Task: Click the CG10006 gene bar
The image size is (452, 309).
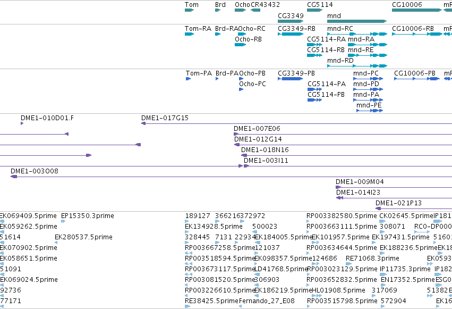Action: pos(417,10)
